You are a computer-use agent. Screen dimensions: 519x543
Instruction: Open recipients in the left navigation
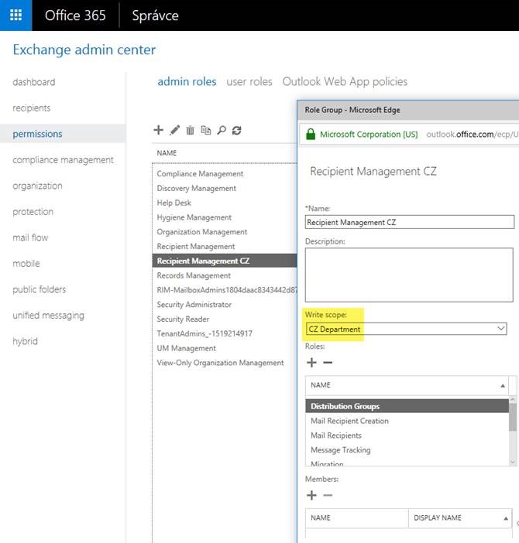click(32, 108)
